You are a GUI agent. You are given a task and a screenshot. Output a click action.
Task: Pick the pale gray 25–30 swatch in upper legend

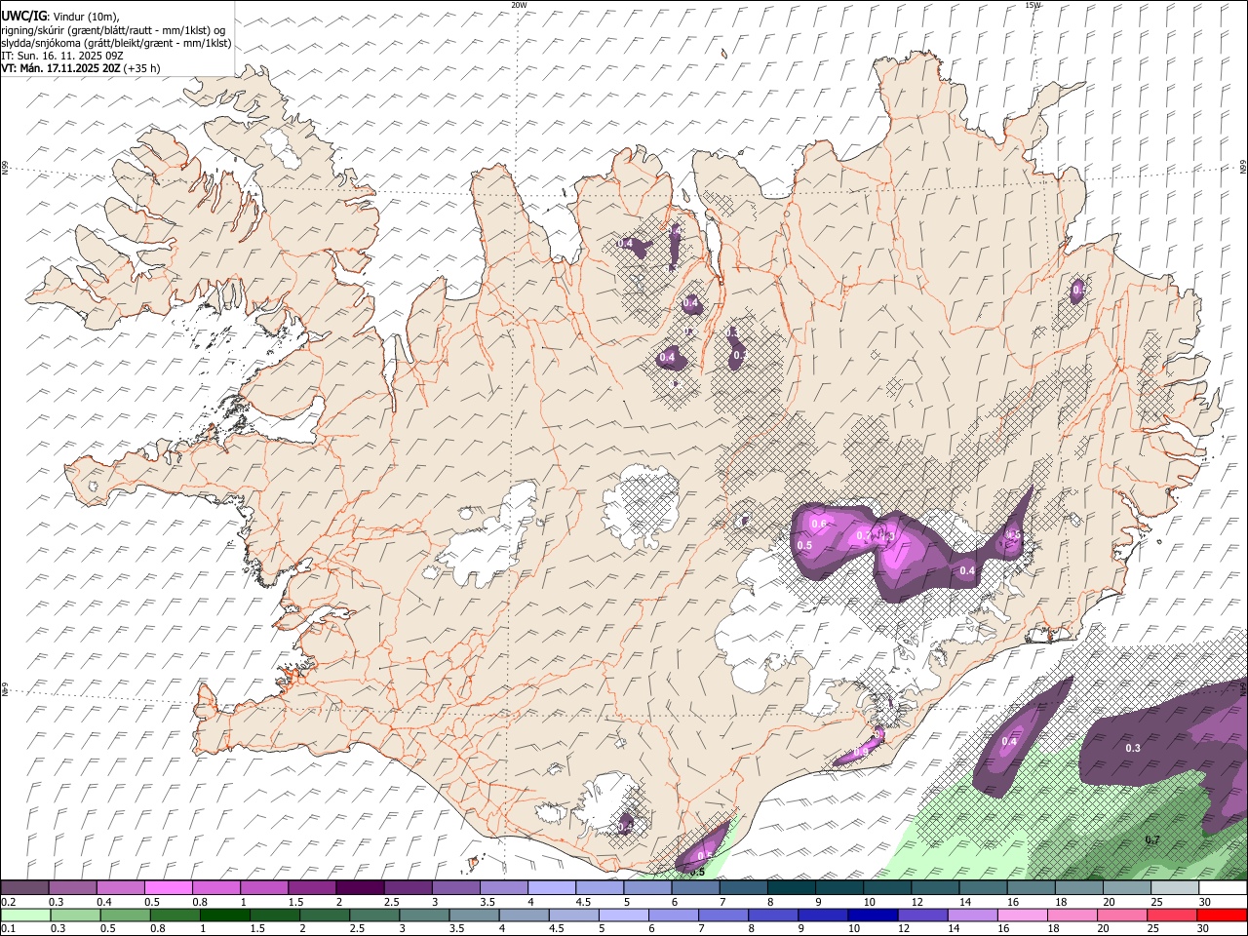tap(1176, 888)
